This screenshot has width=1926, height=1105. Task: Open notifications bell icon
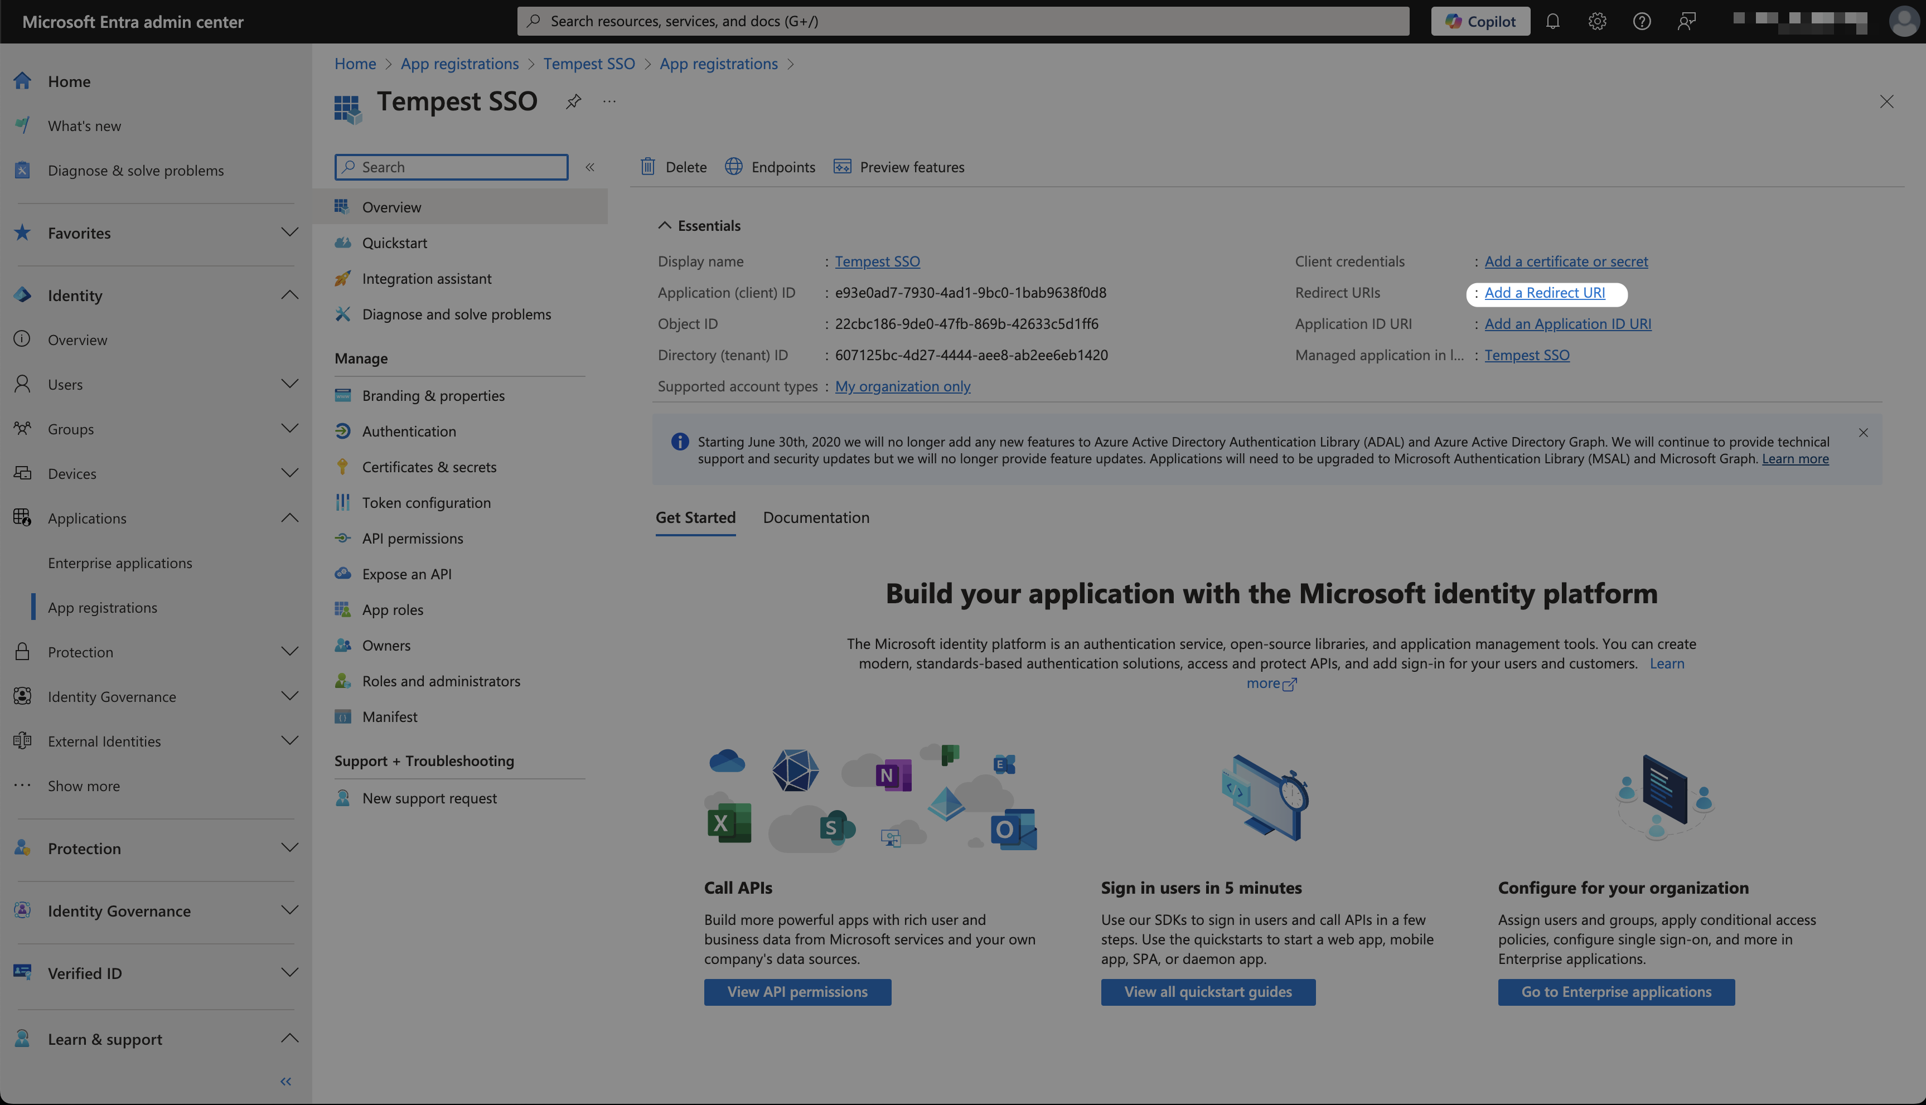pos(1552,21)
